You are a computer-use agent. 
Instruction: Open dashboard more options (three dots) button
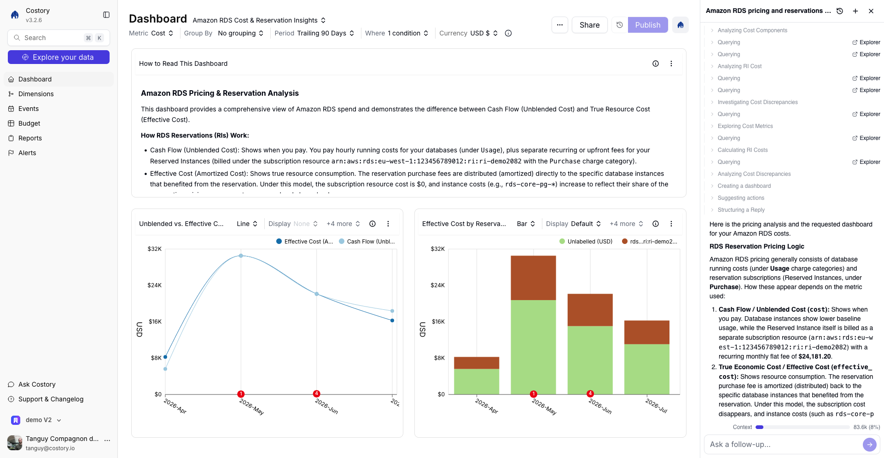pos(560,25)
